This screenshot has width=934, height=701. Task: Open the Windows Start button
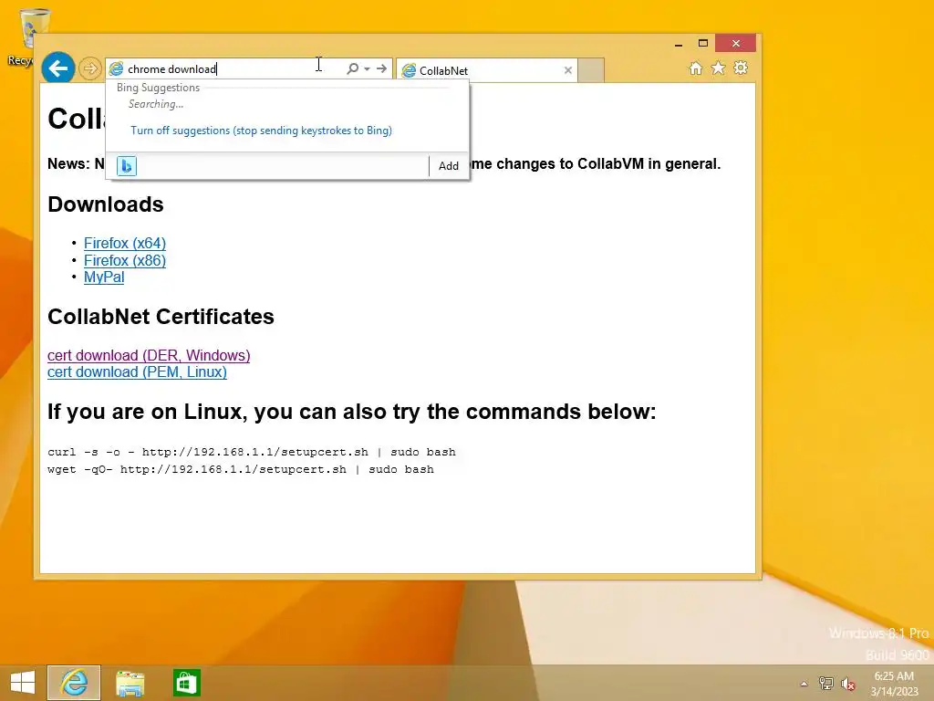pos(23,683)
